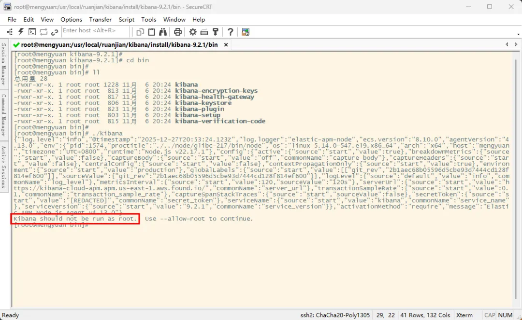This screenshot has height=320, width=522.
Task: Close the root@mengyuan session tab
Action: point(226,44)
